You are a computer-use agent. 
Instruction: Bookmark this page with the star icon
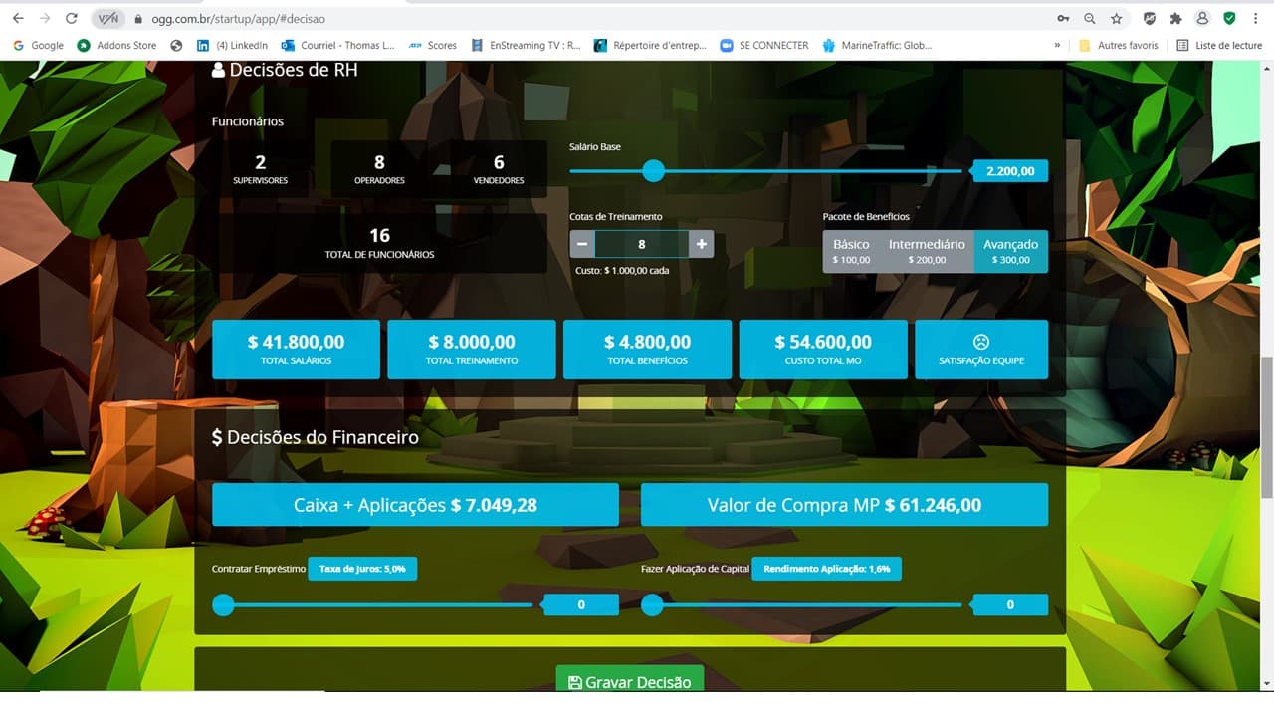click(x=1117, y=18)
